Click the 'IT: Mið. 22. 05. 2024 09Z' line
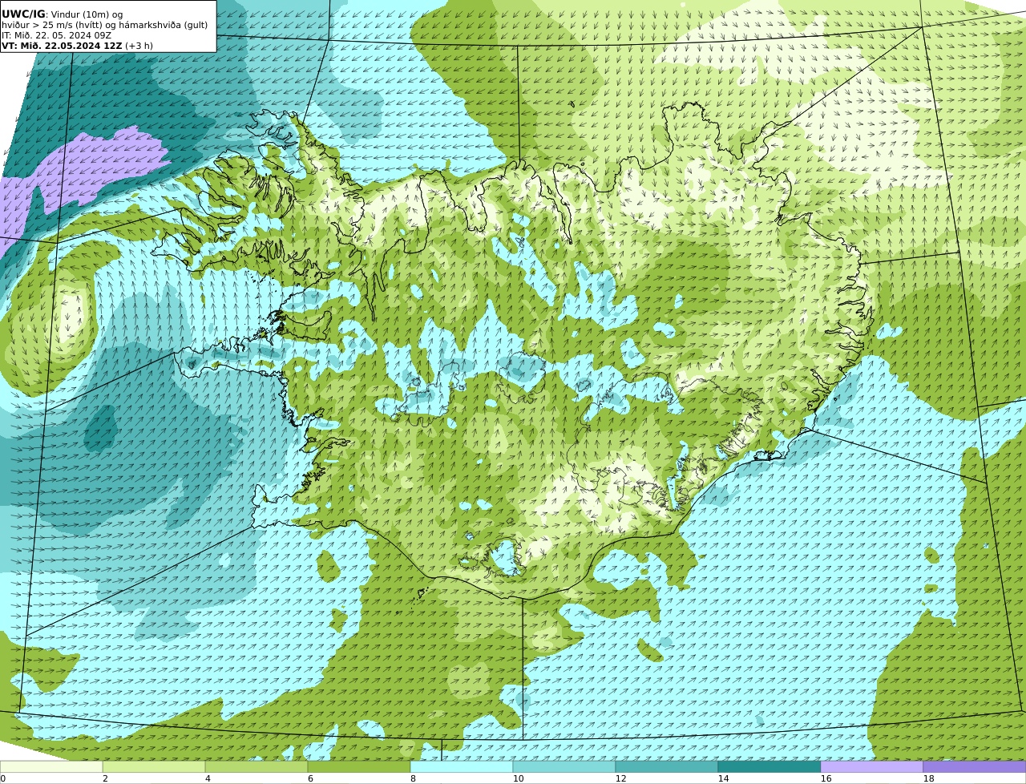 point(56,35)
